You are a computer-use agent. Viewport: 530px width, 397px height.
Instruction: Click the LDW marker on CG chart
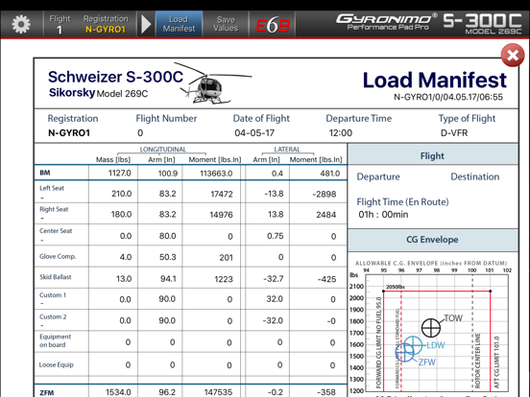click(x=413, y=345)
